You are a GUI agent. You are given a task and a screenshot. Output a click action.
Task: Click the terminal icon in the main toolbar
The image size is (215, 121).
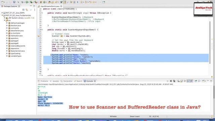14,2
